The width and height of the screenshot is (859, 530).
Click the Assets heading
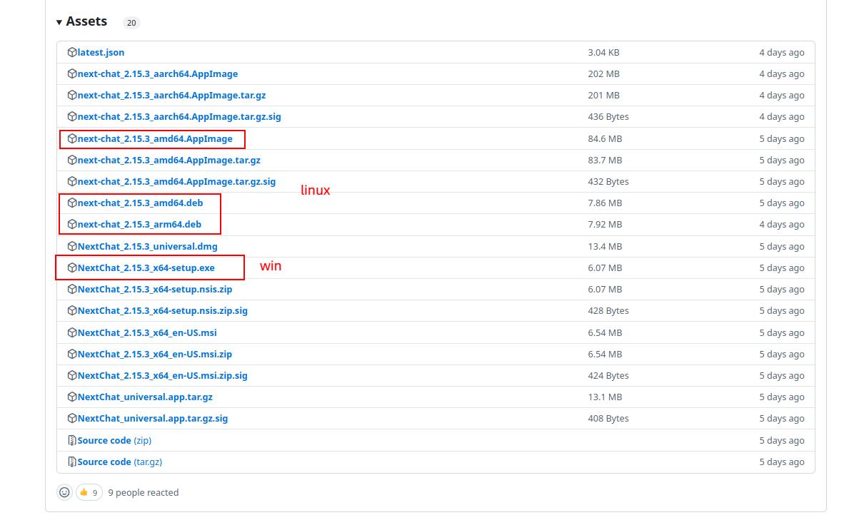(x=86, y=21)
